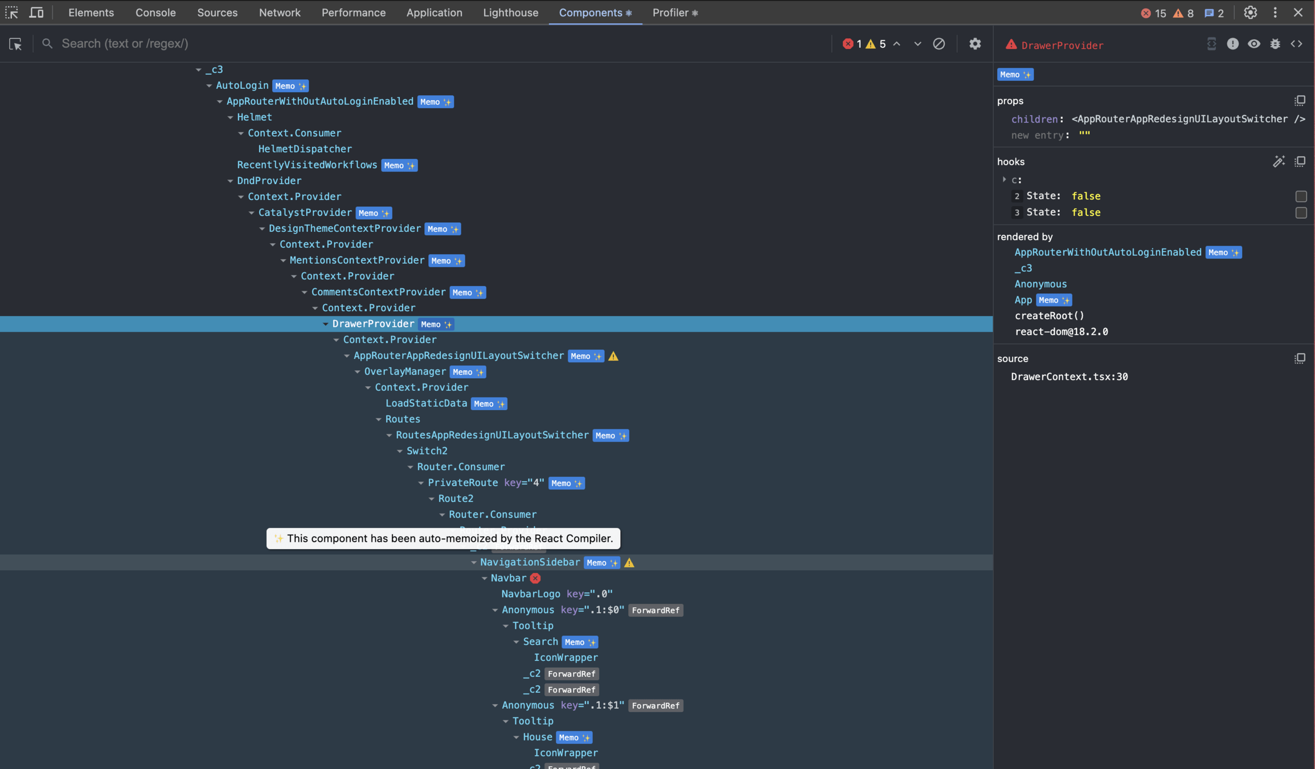
Task: Toggle the hook 3 State checkbox
Action: [x=1301, y=212]
